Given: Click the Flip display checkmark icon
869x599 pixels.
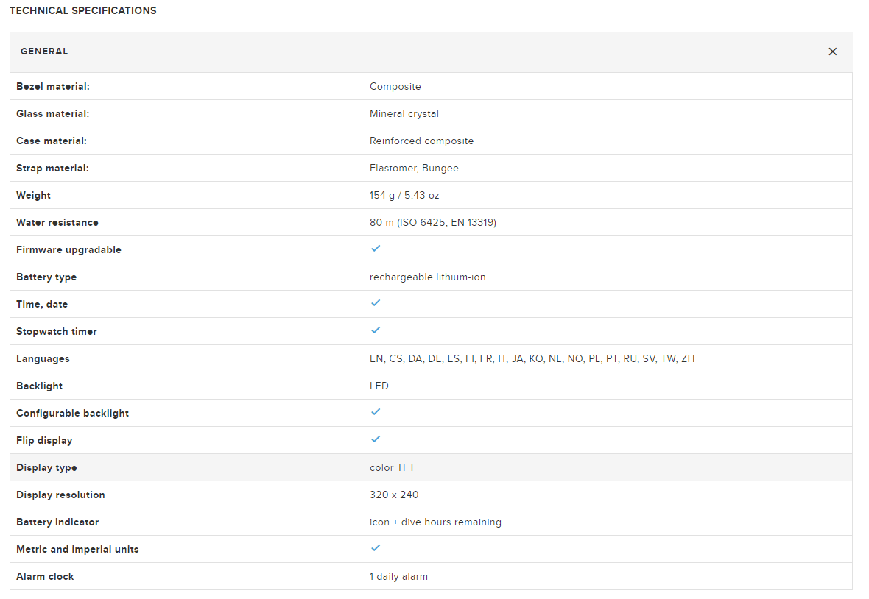Looking at the screenshot, I should 376,439.
